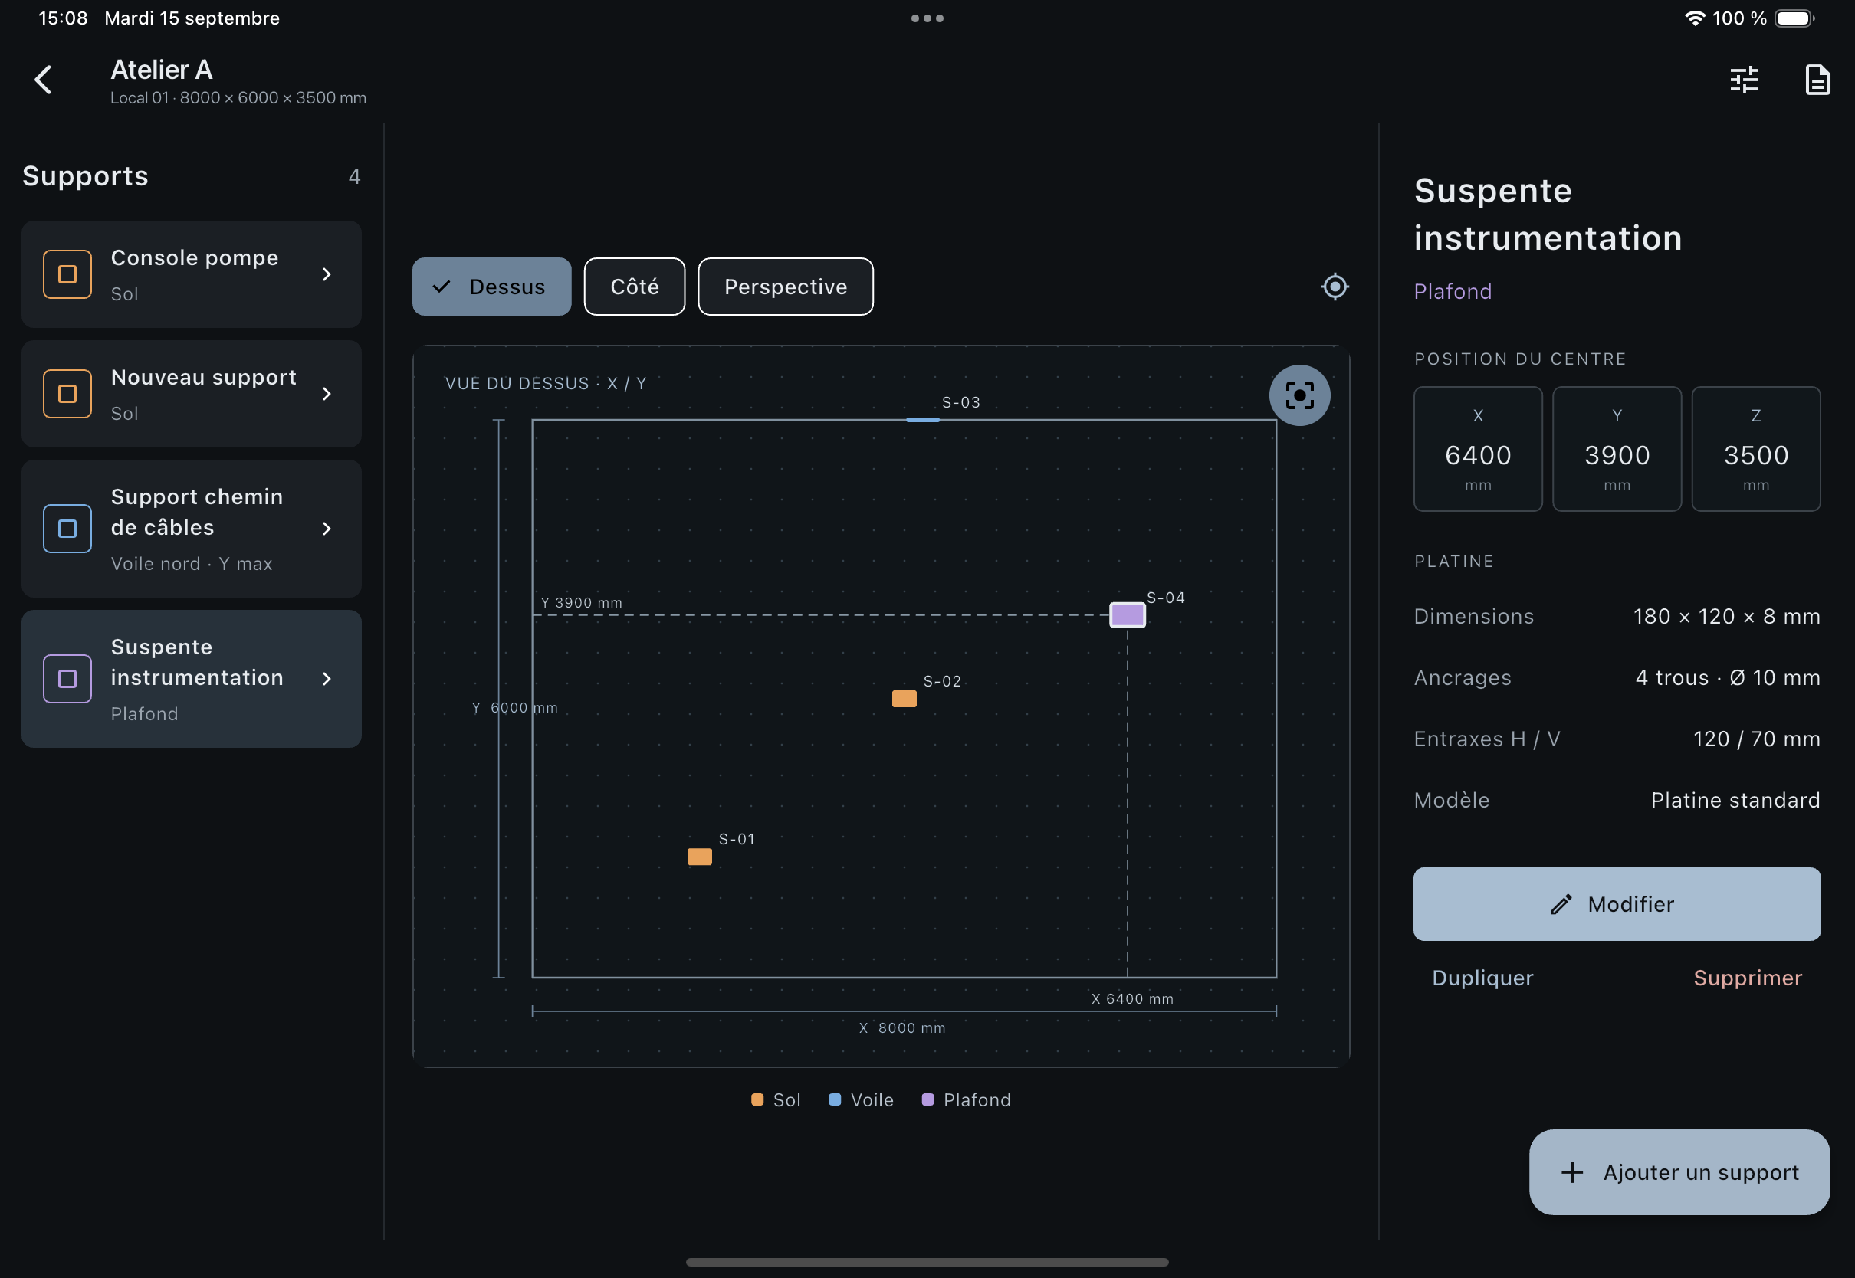Open the filter sliders settings icon
Viewport: 1855px width, 1278px height.
[x=1744, y=80]
